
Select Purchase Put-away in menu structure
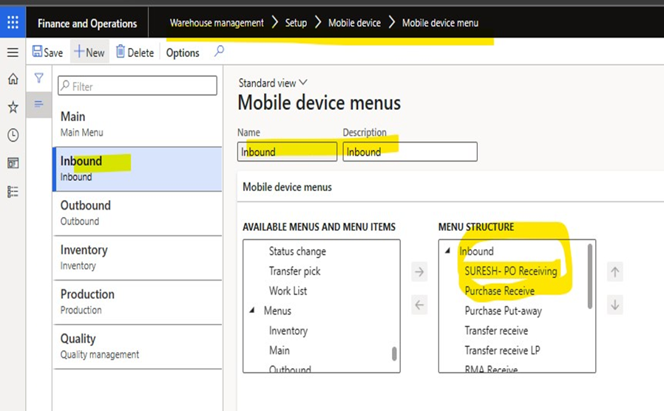(503, 311)
